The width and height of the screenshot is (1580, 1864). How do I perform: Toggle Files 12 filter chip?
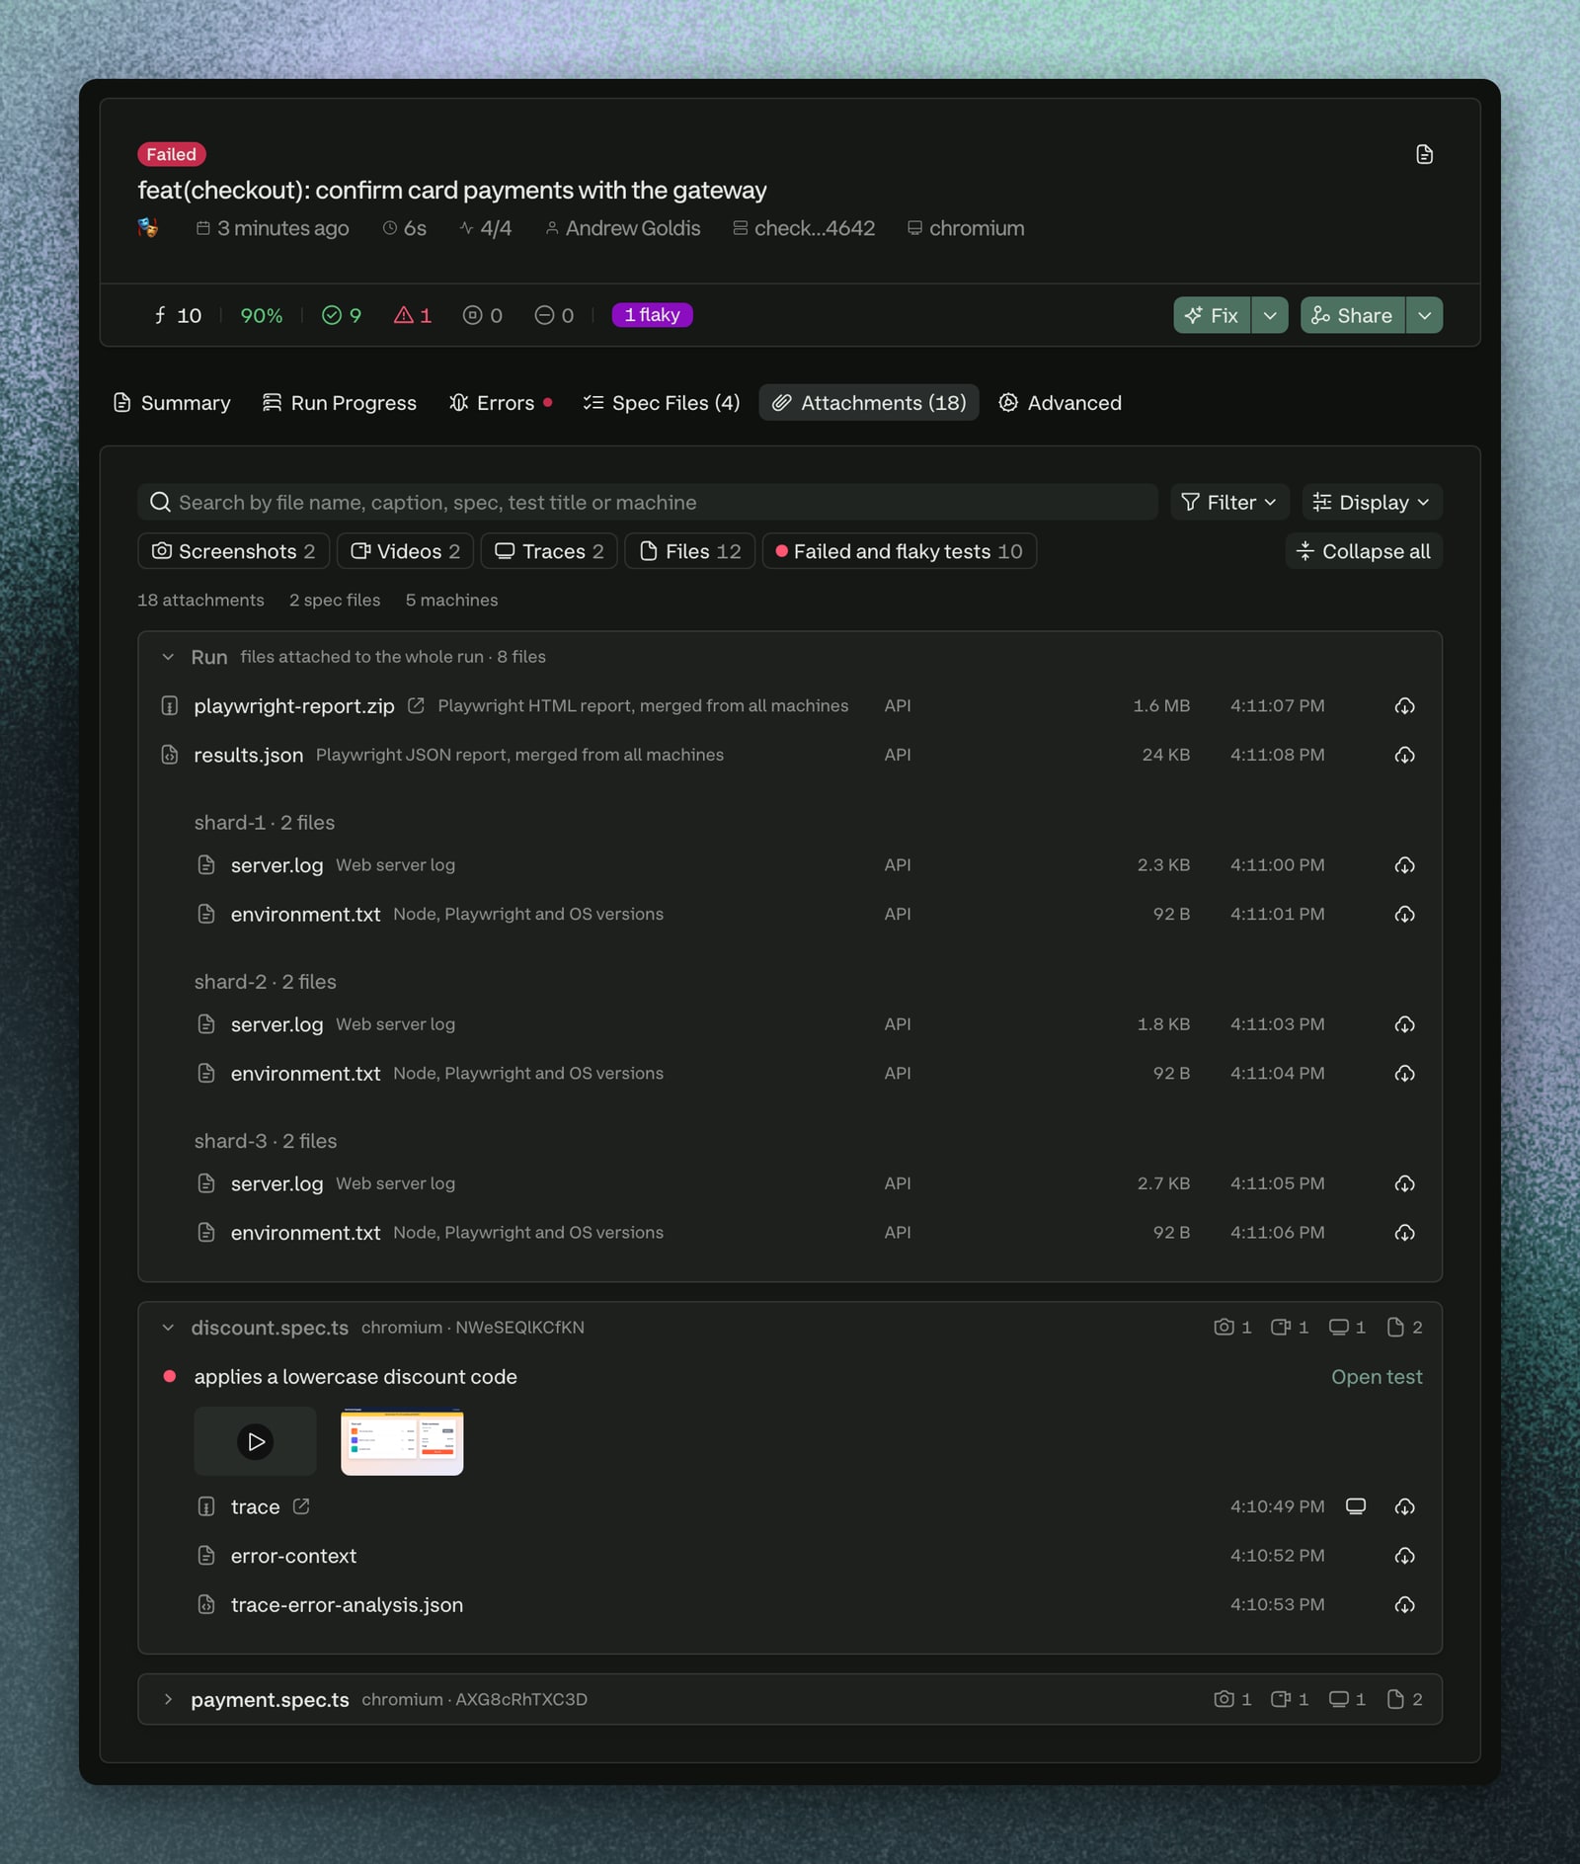690,551
